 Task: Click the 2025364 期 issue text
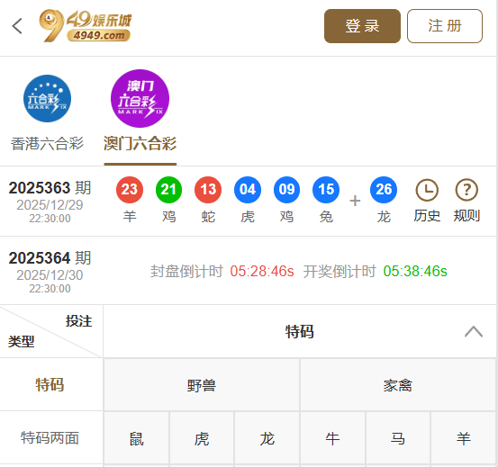tap(50, 258)
